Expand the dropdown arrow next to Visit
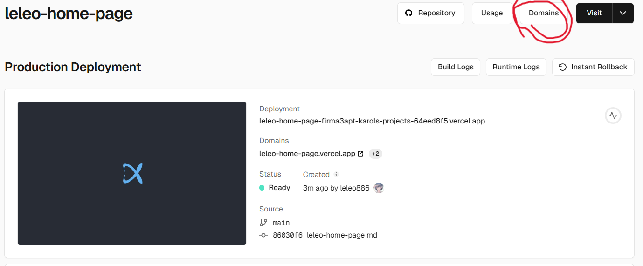Viewport: 643px width, 266px height. [x=623, y=13]
